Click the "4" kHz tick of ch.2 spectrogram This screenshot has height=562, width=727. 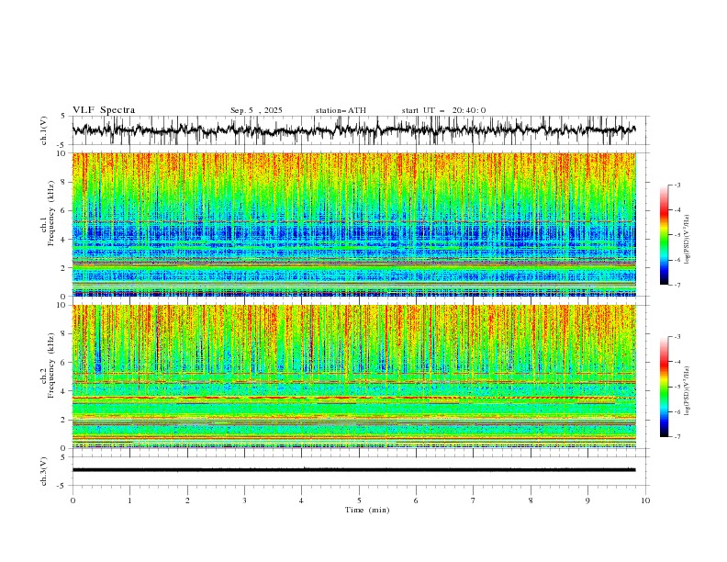(x=65, y=391)
